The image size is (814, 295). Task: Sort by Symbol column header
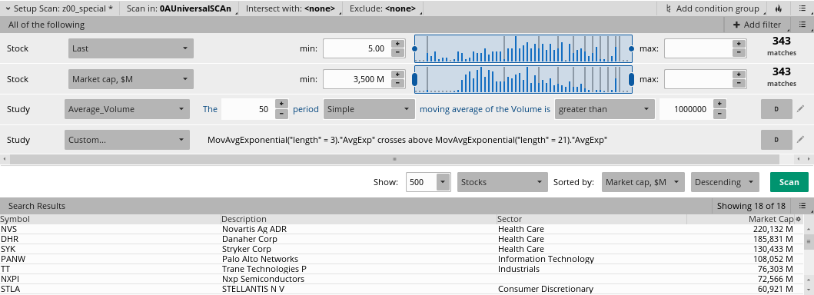pos(110,219)
